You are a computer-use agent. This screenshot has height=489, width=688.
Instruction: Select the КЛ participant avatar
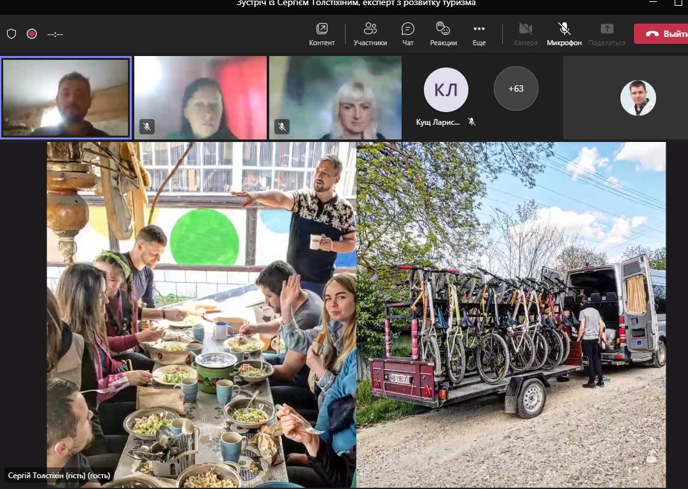coord(446,90)
